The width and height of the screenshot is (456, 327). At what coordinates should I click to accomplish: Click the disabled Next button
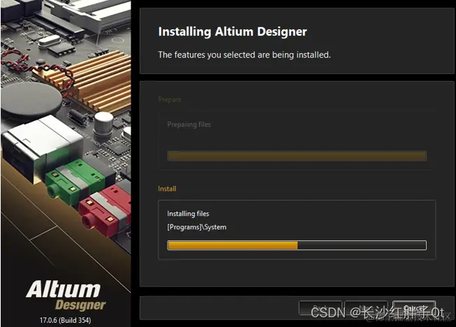click(x=367, y=308)
